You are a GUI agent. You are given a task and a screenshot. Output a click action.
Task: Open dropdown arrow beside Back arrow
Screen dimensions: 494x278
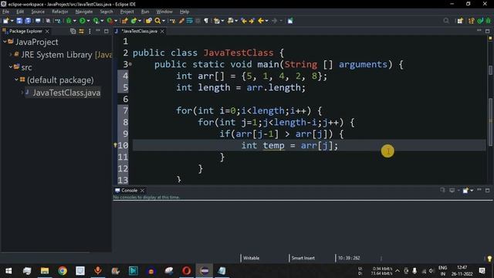(267, 21)
